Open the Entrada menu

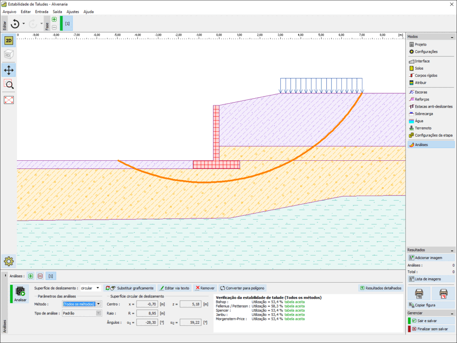click(x=42, y=12)
